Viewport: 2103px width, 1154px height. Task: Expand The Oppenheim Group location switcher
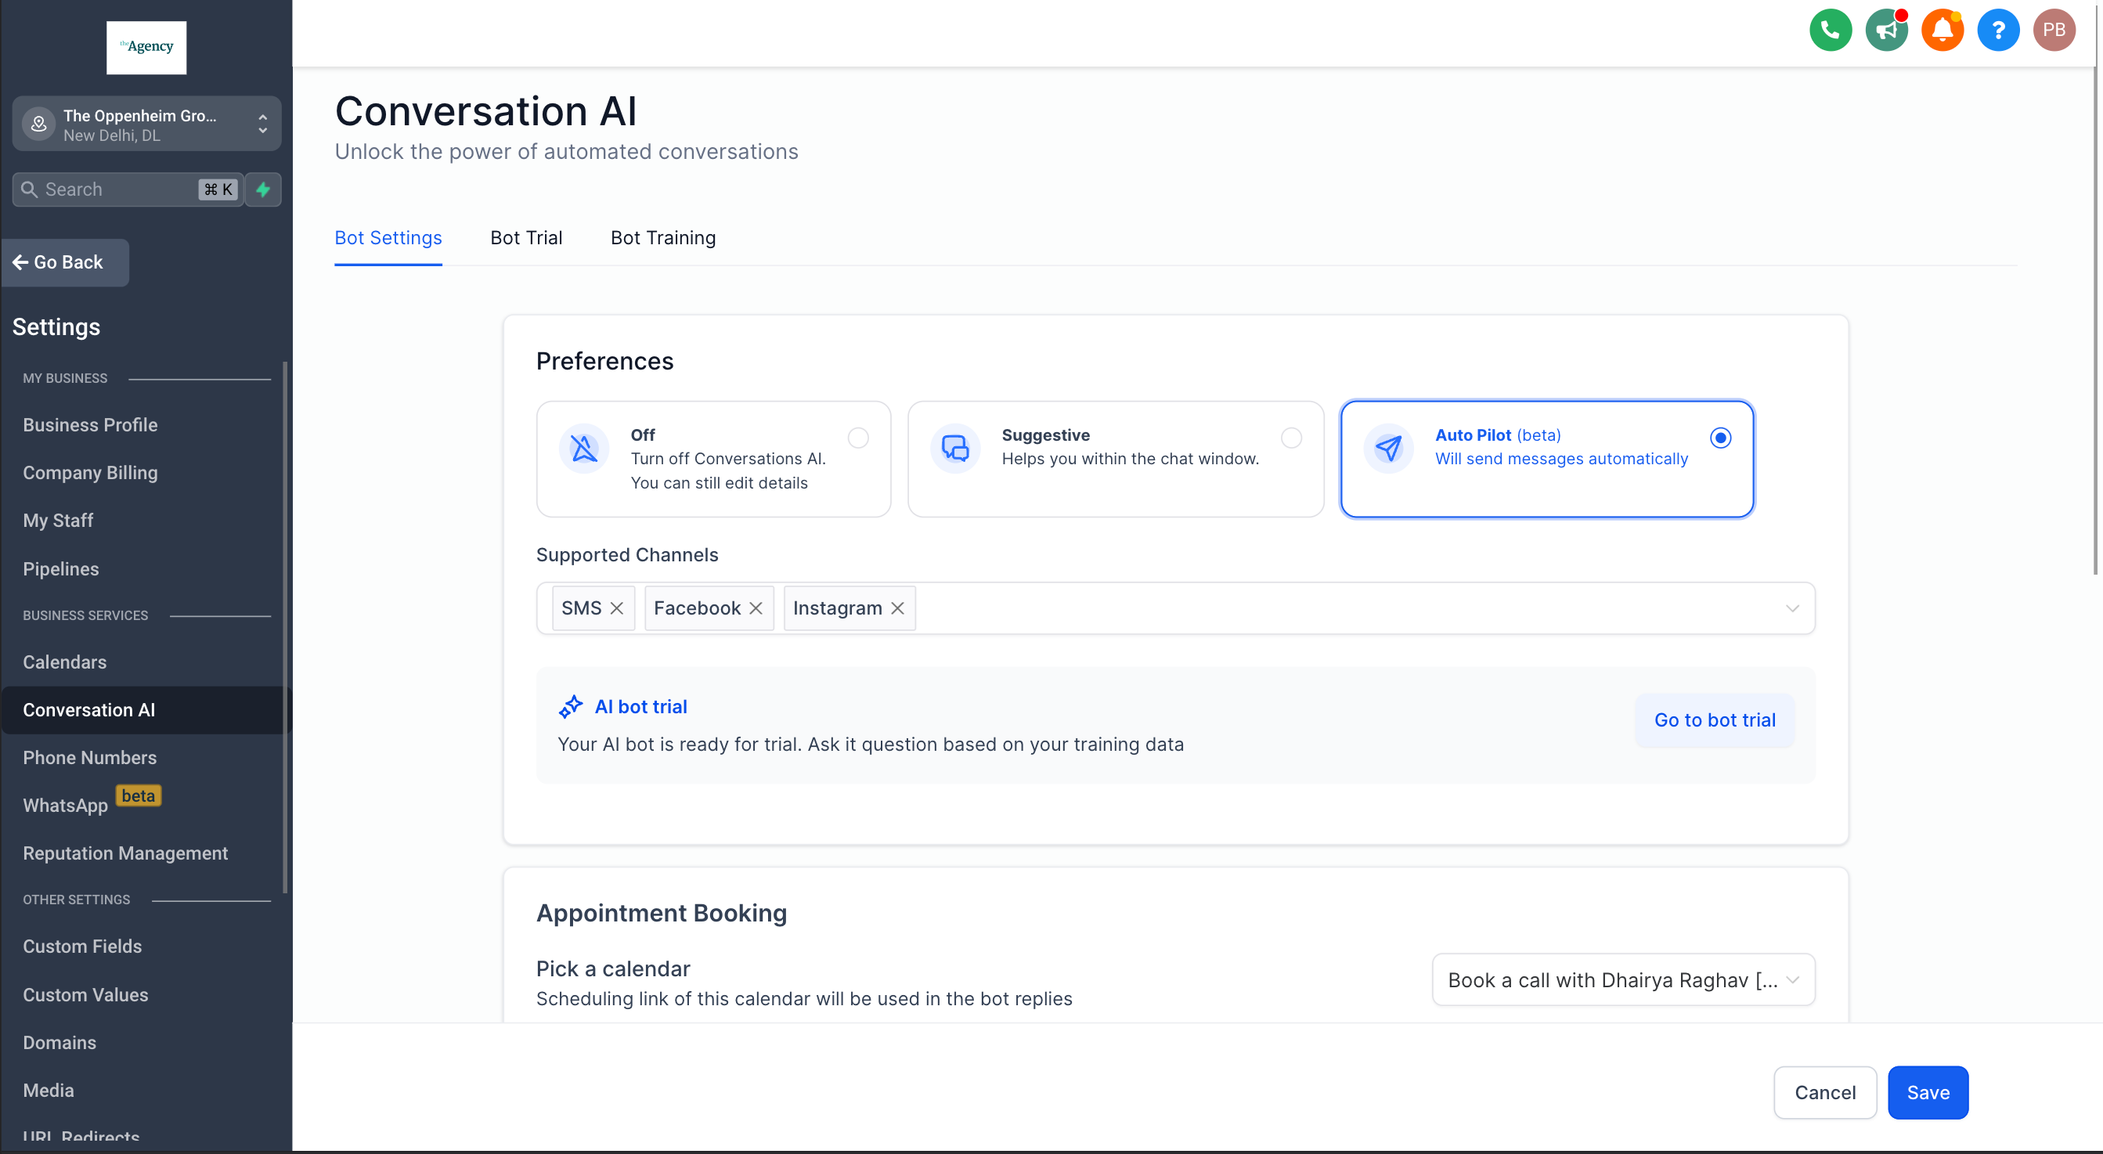pos(147,124)
